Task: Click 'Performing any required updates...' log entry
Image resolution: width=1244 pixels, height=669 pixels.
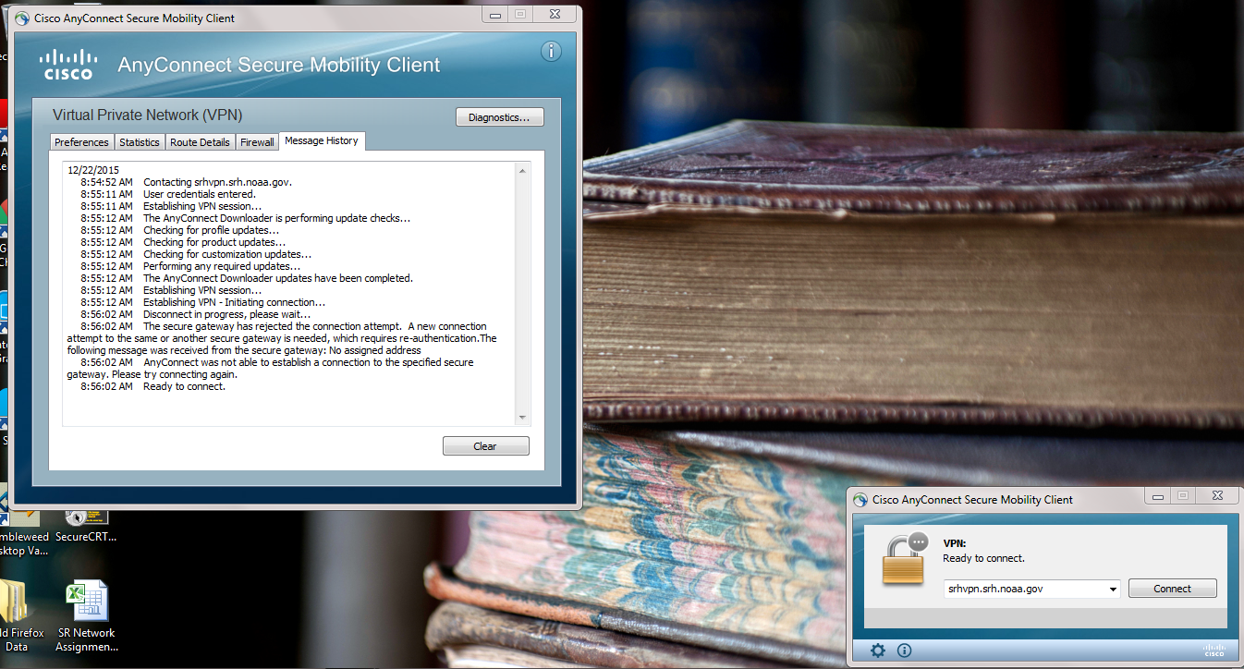Action: tap(222, 266)
